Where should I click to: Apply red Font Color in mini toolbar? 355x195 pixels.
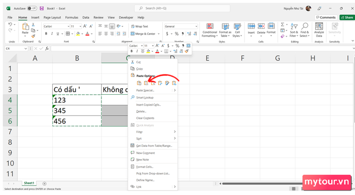(157, 51)
